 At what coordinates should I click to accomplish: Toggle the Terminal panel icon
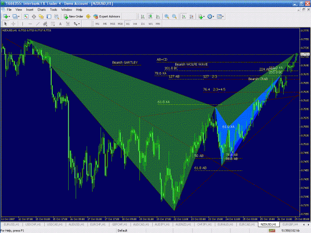point(49,16)
